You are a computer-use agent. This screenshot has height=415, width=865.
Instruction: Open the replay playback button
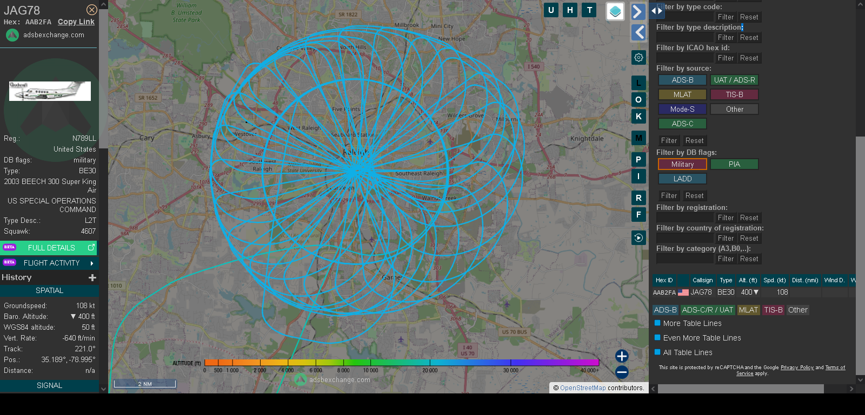tap(639, 237)
